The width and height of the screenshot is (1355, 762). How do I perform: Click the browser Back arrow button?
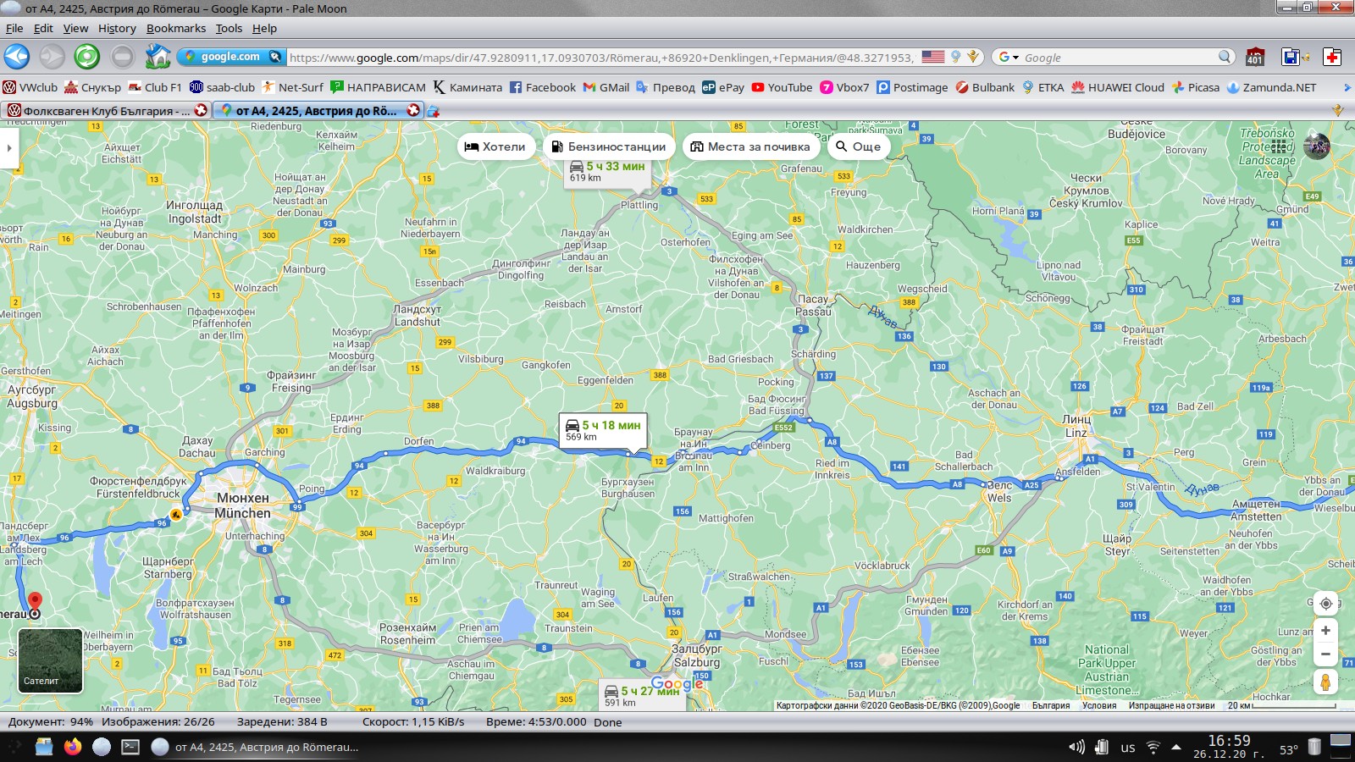pyautogui.click(x=17, y=57)
